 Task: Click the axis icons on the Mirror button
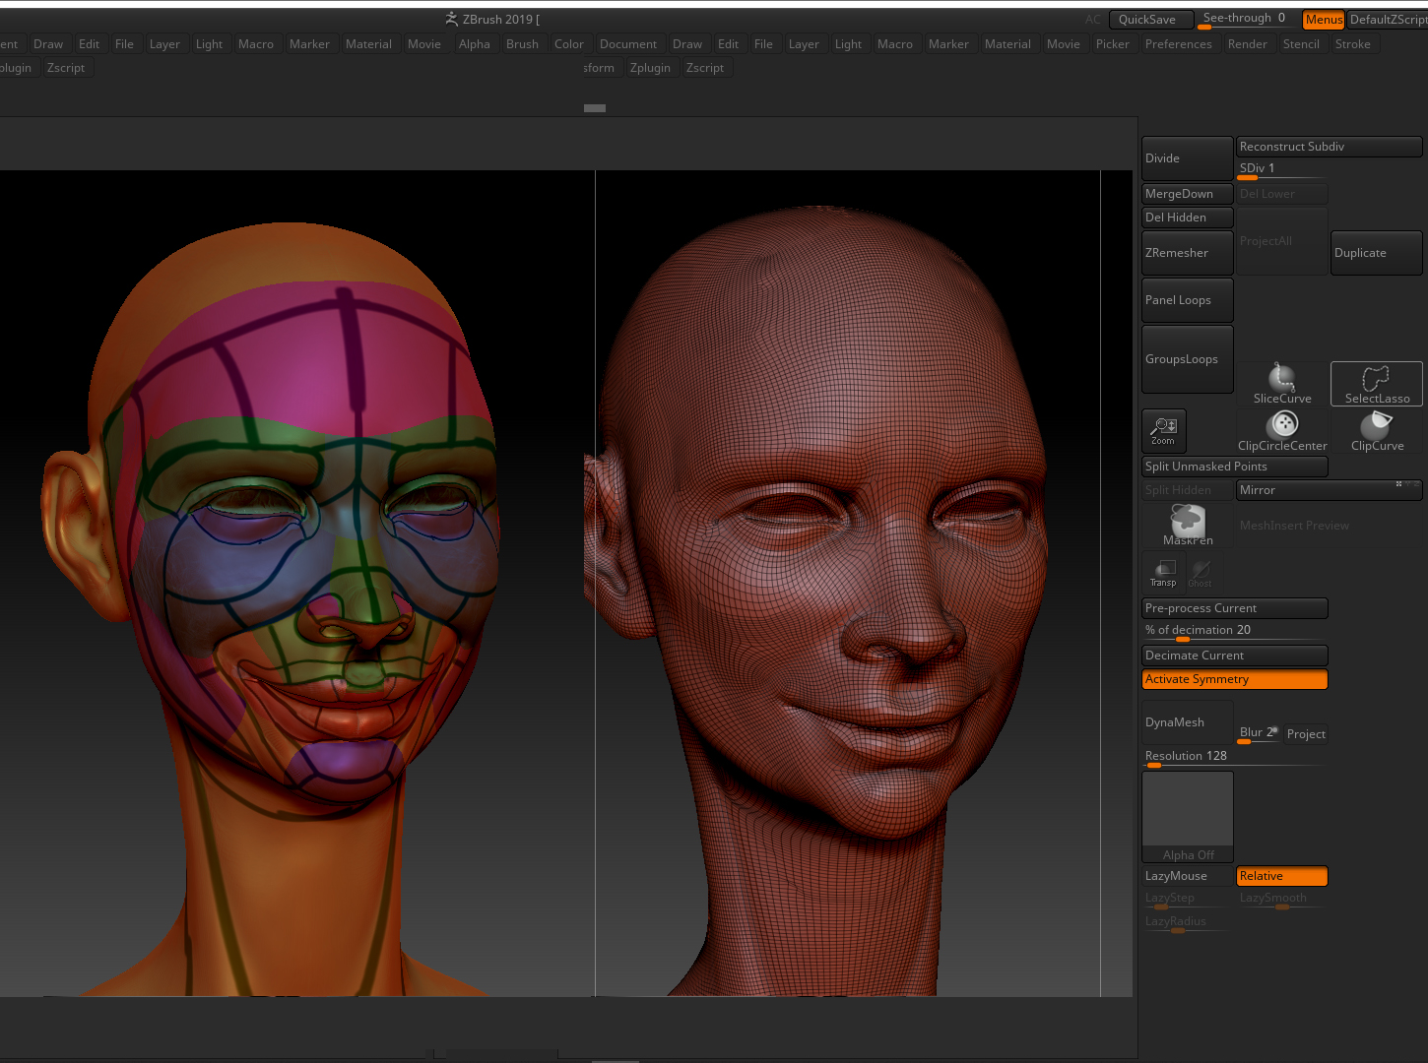pyautogui.click(x=1407, y=484)
